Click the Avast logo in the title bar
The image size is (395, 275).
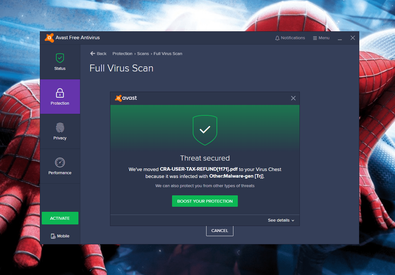49,38
